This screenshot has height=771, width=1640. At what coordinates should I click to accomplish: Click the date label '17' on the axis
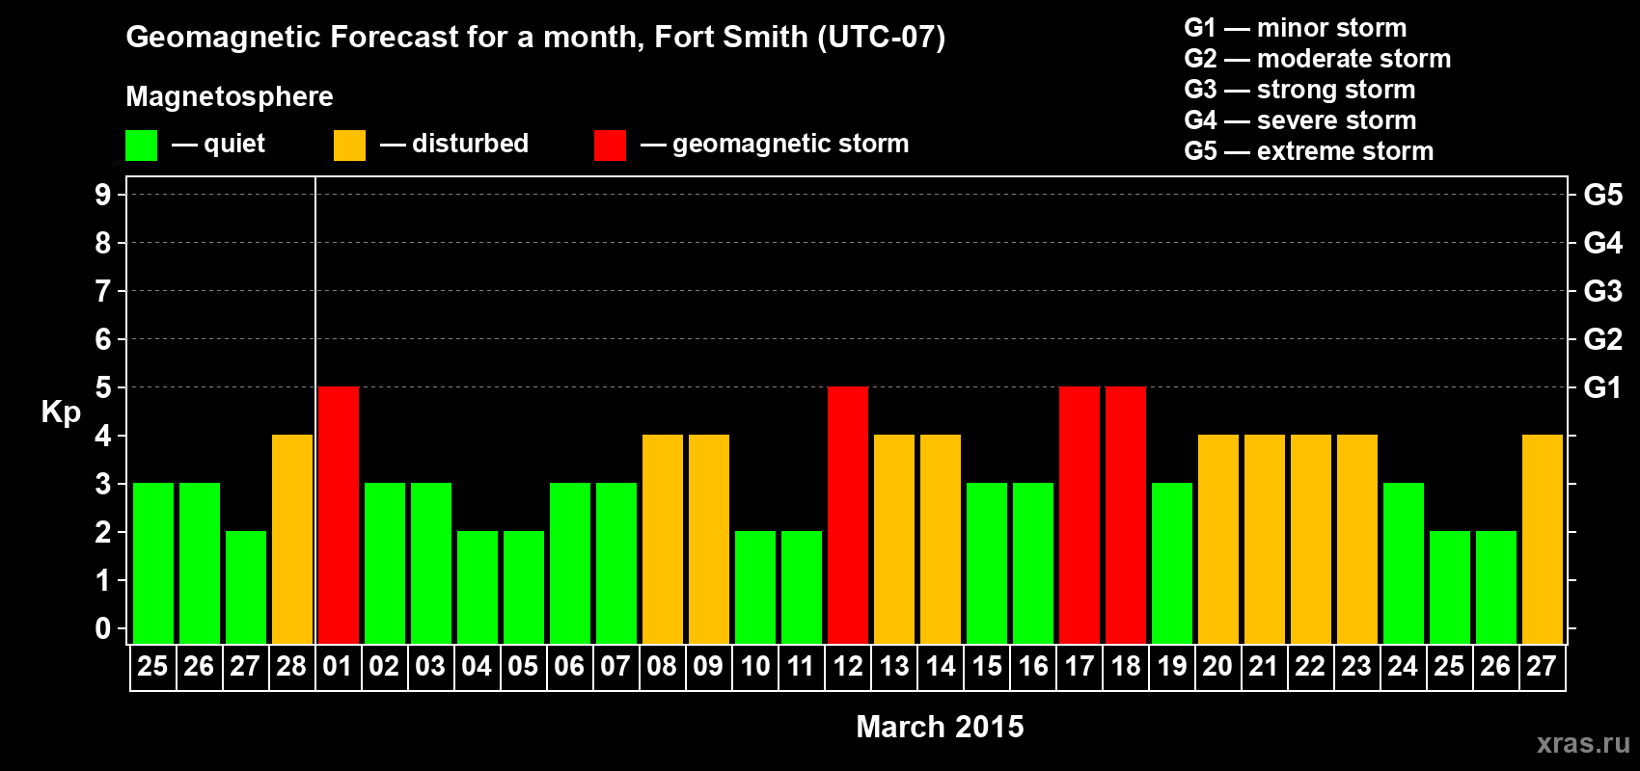tap(1080, 667)
